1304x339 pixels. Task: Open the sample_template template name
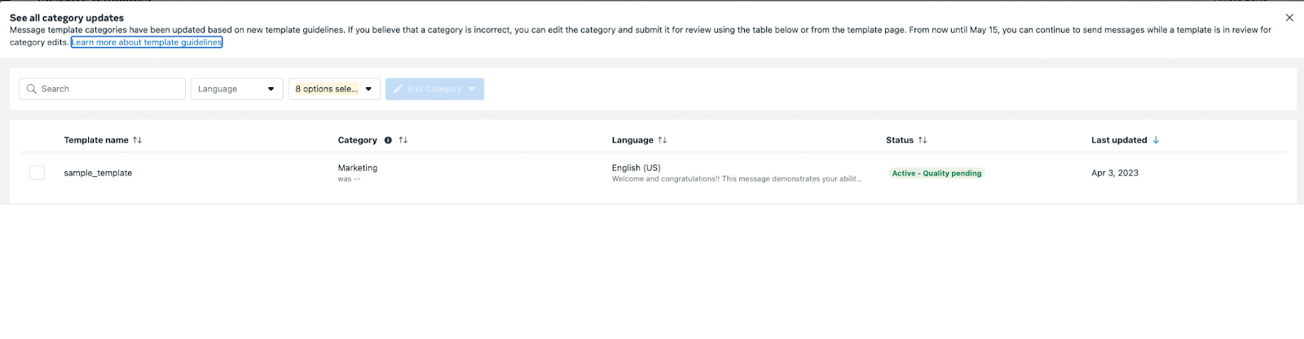[98, 173]
